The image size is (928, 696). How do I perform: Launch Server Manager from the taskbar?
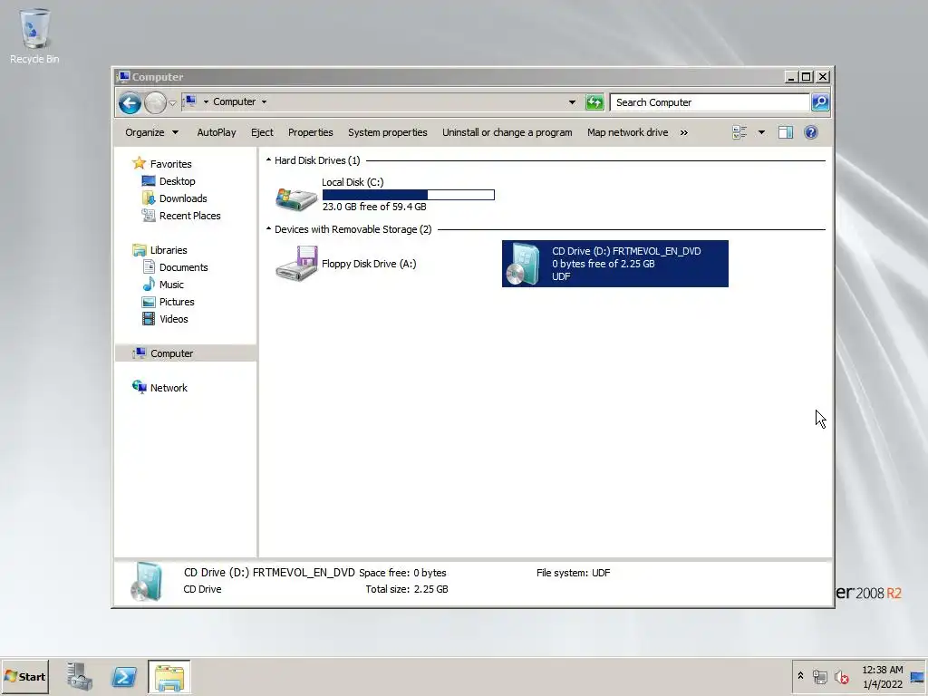(x=80, y=676)
